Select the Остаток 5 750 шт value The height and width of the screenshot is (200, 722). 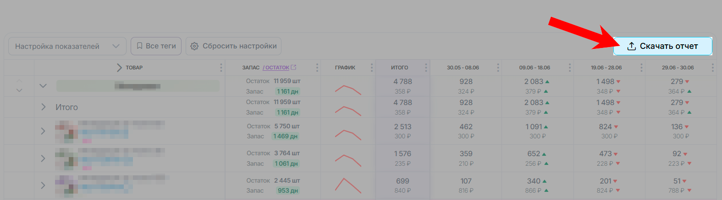[287, 126]
